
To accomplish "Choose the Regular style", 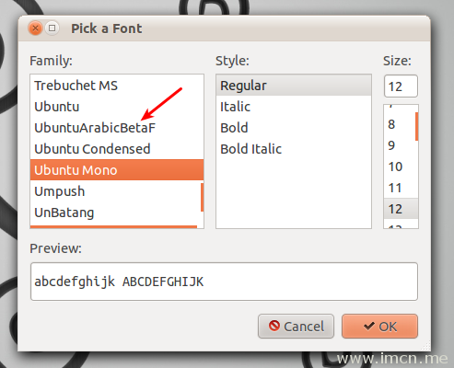I will (294, 86).
